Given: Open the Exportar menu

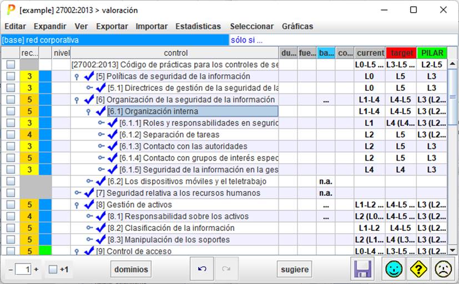Looking at the screenshot, I should [x=112, y=26].
